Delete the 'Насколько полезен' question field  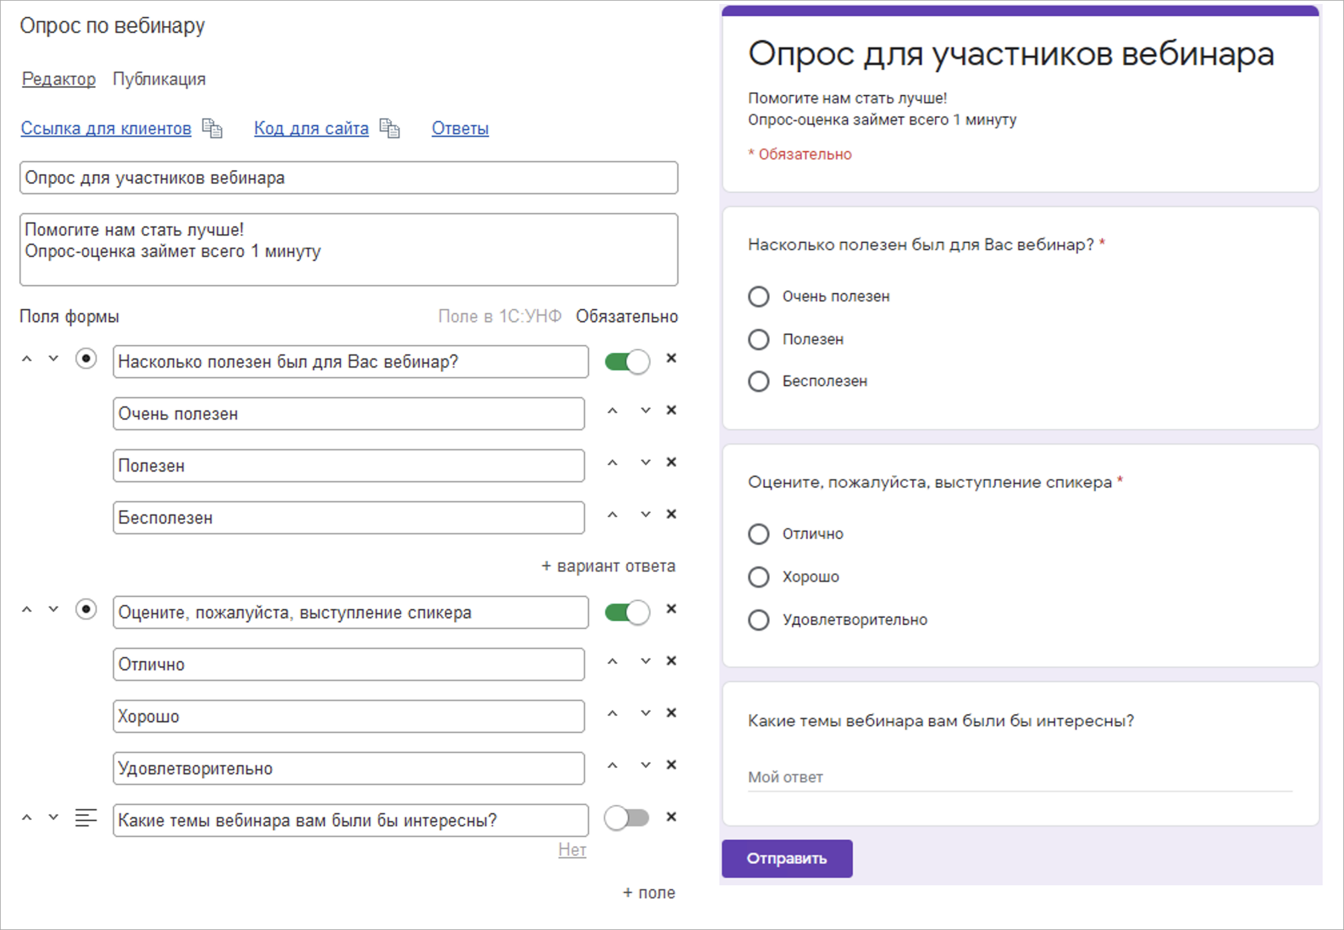[x=671, y=359]
